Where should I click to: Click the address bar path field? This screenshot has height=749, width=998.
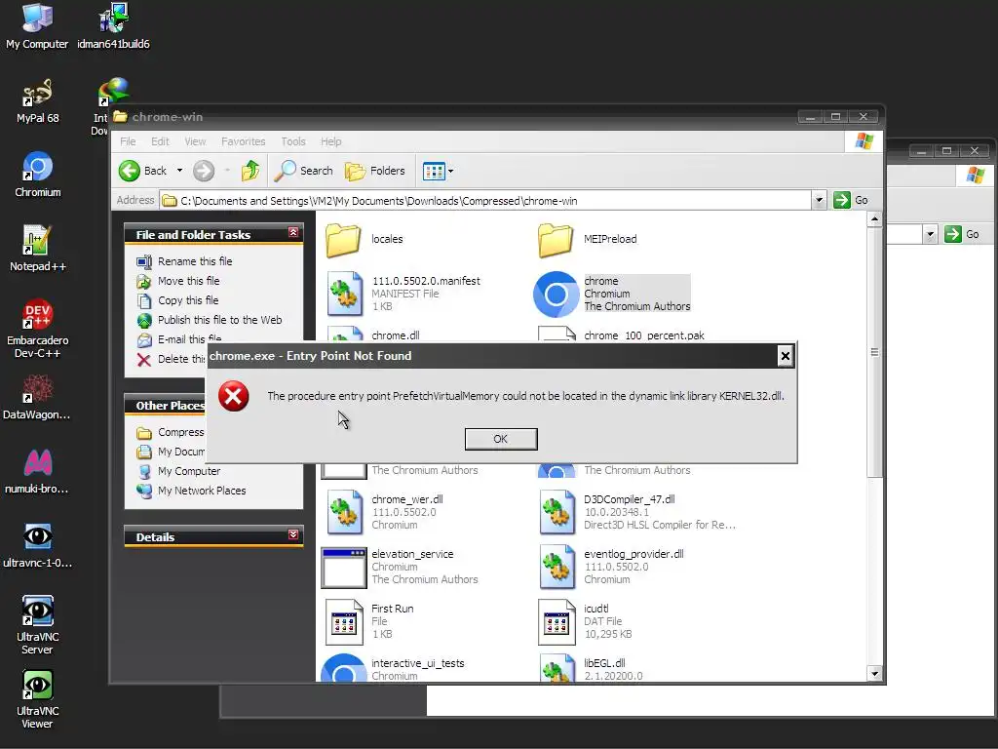click(486, 201)
